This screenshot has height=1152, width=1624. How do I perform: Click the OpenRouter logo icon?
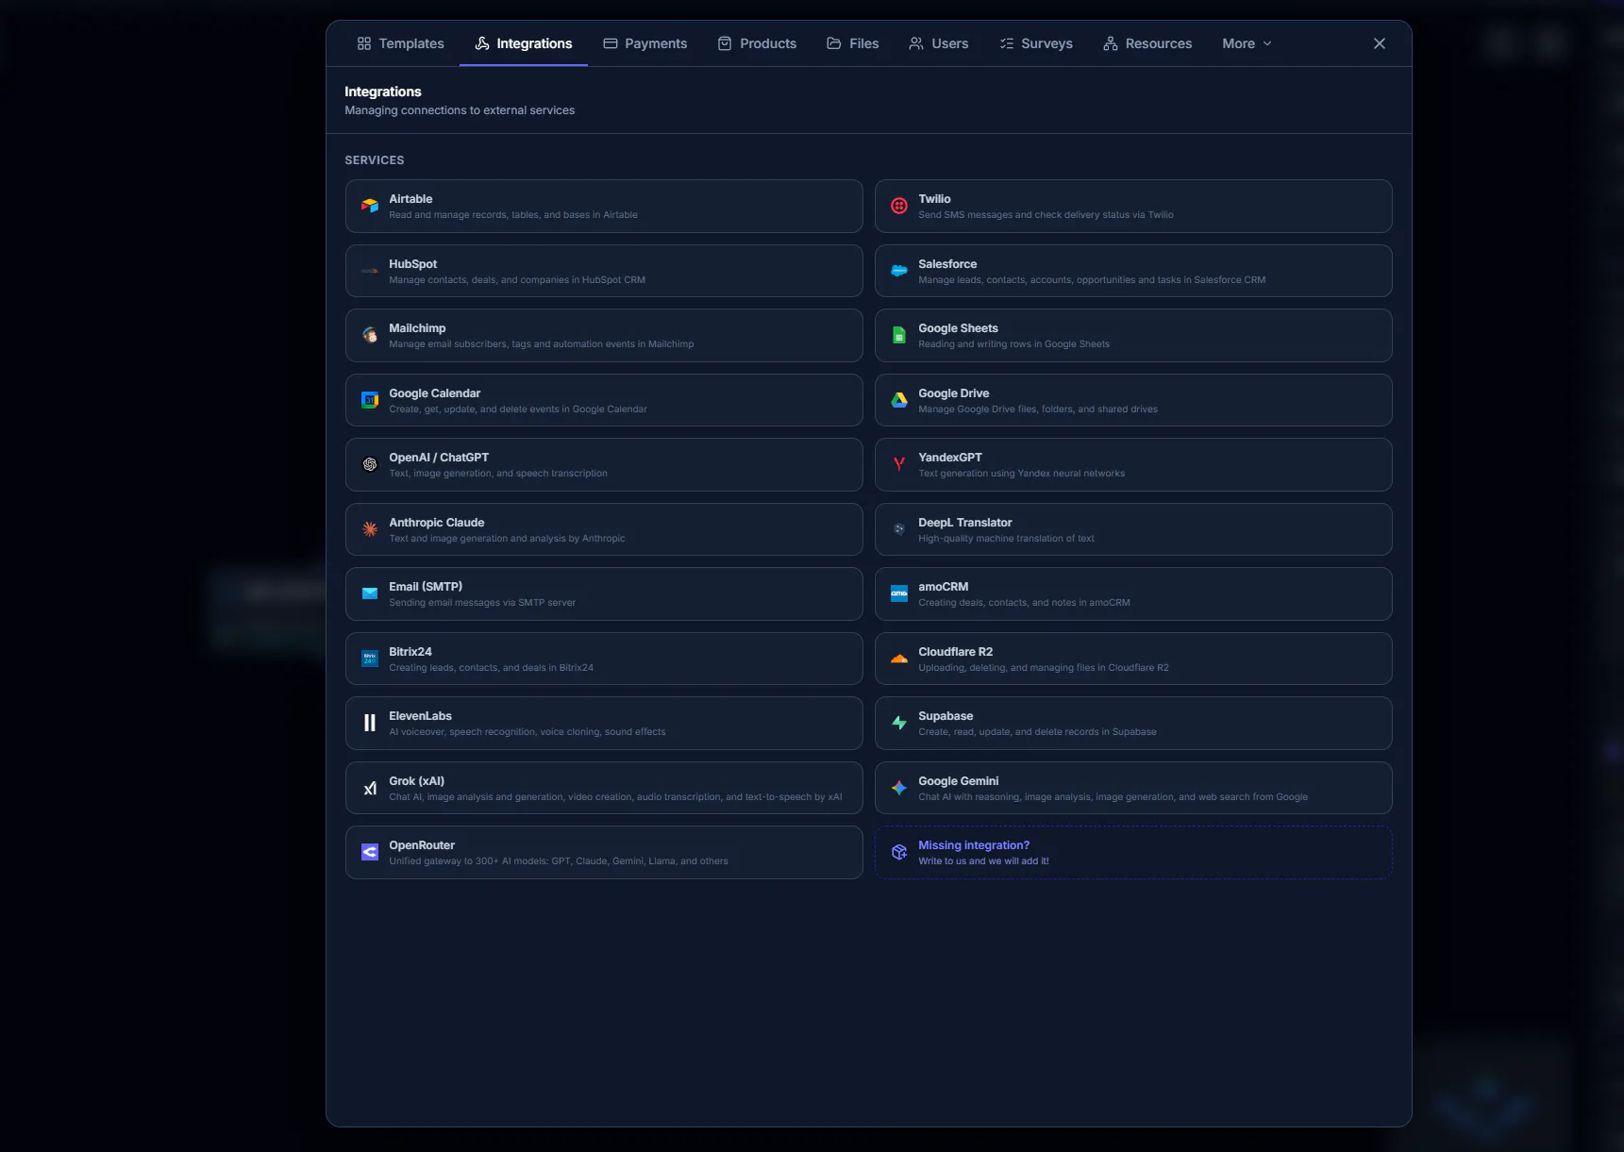(370, 852)
